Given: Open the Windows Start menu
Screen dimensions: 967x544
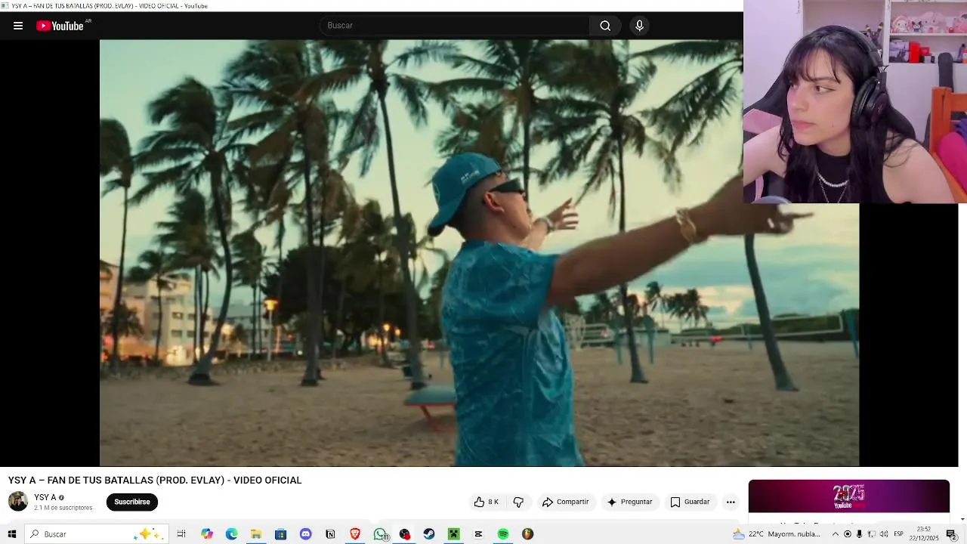Looking at the screenshot, I should tap(12, 534).
